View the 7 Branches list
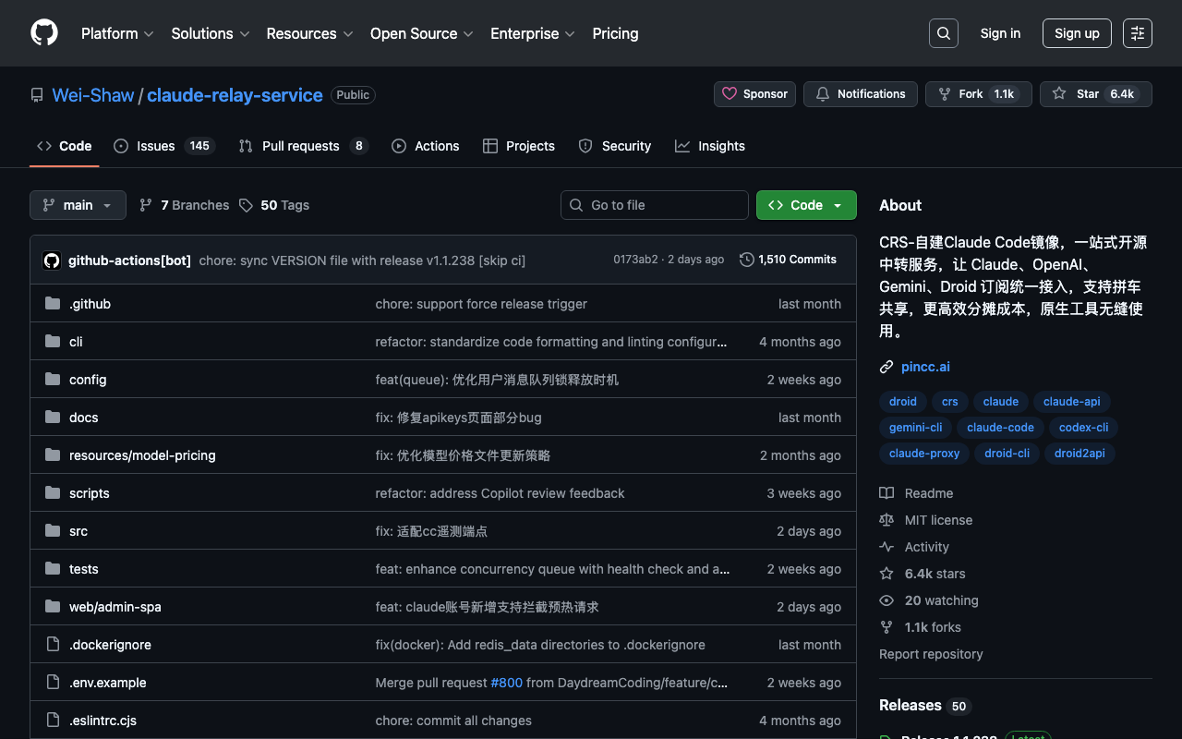The image size is (1182, 739). tap(184, 205)
